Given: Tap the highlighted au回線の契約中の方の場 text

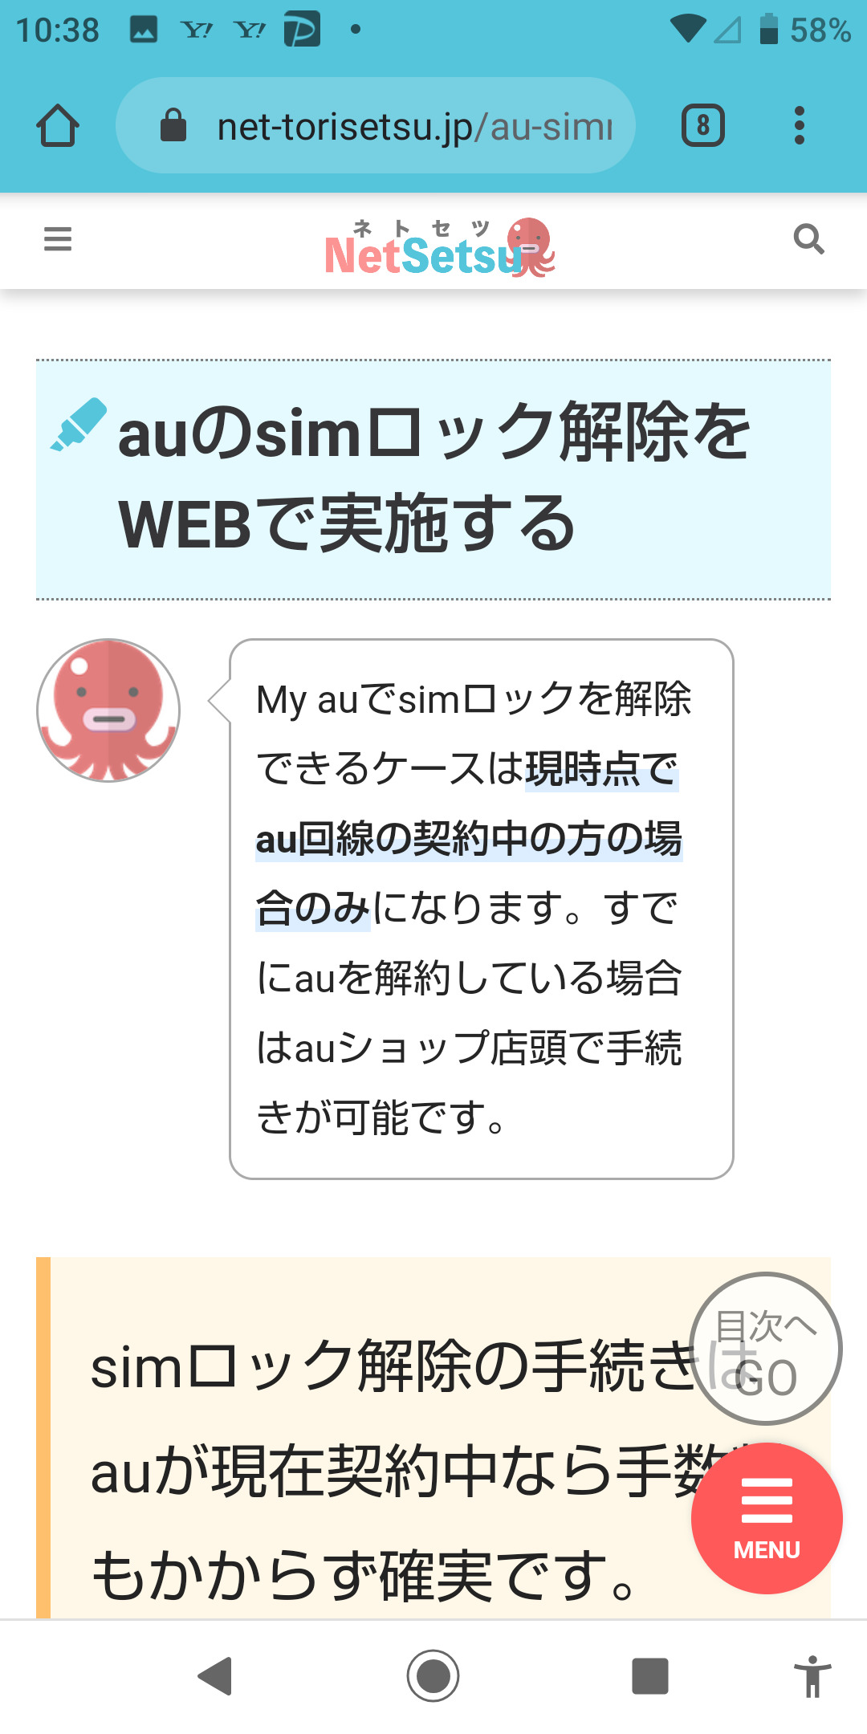Looking at the screenshot, I should click(470, 840).
